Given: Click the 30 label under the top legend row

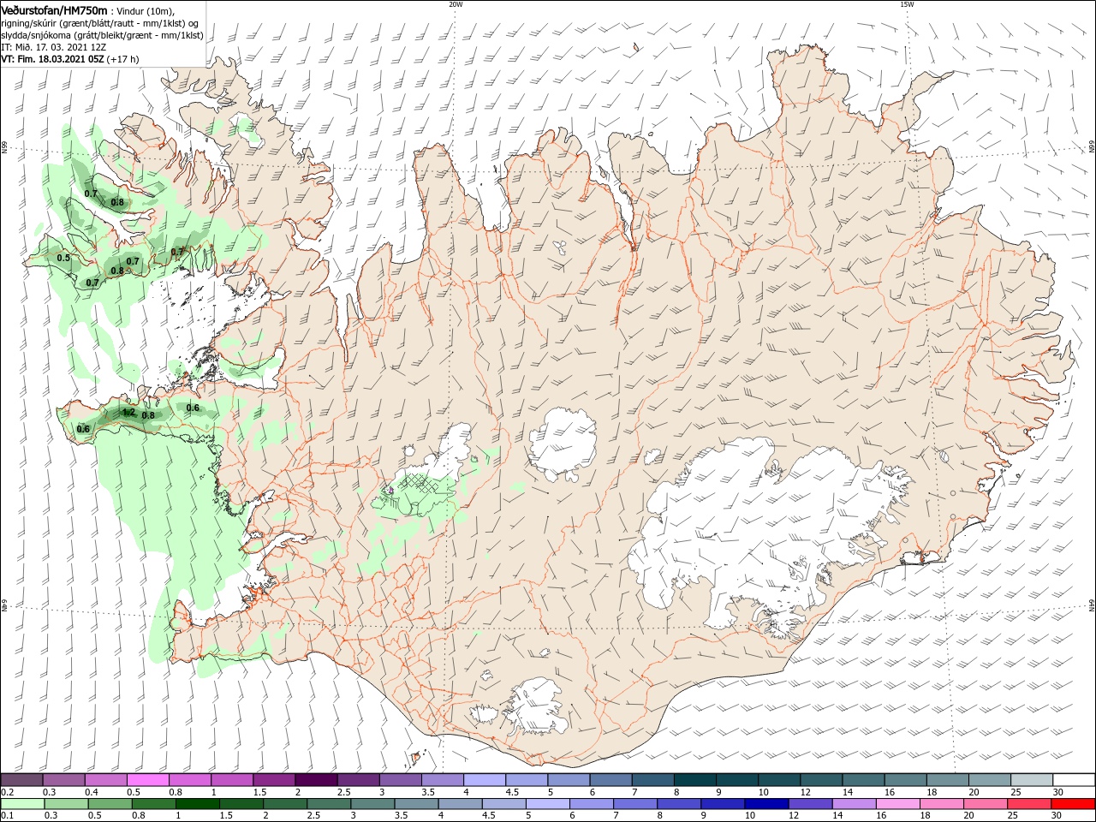Looking at the screenshot, I should (1057, 792).
